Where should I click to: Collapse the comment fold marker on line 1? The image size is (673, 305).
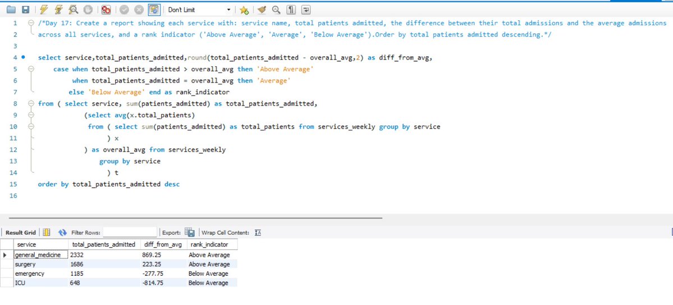click(x=30, y=23)
